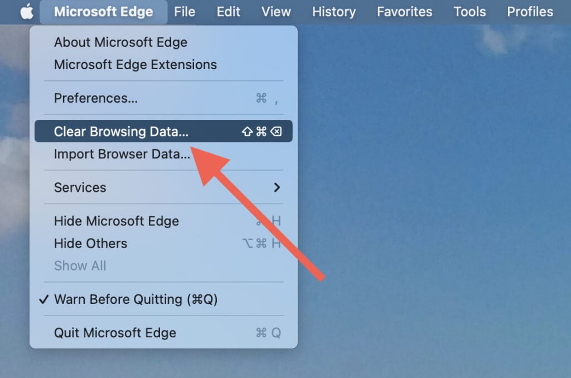Select Clear Browsing Data
This screenshot has height=378, width=571.
pos(122,132)
